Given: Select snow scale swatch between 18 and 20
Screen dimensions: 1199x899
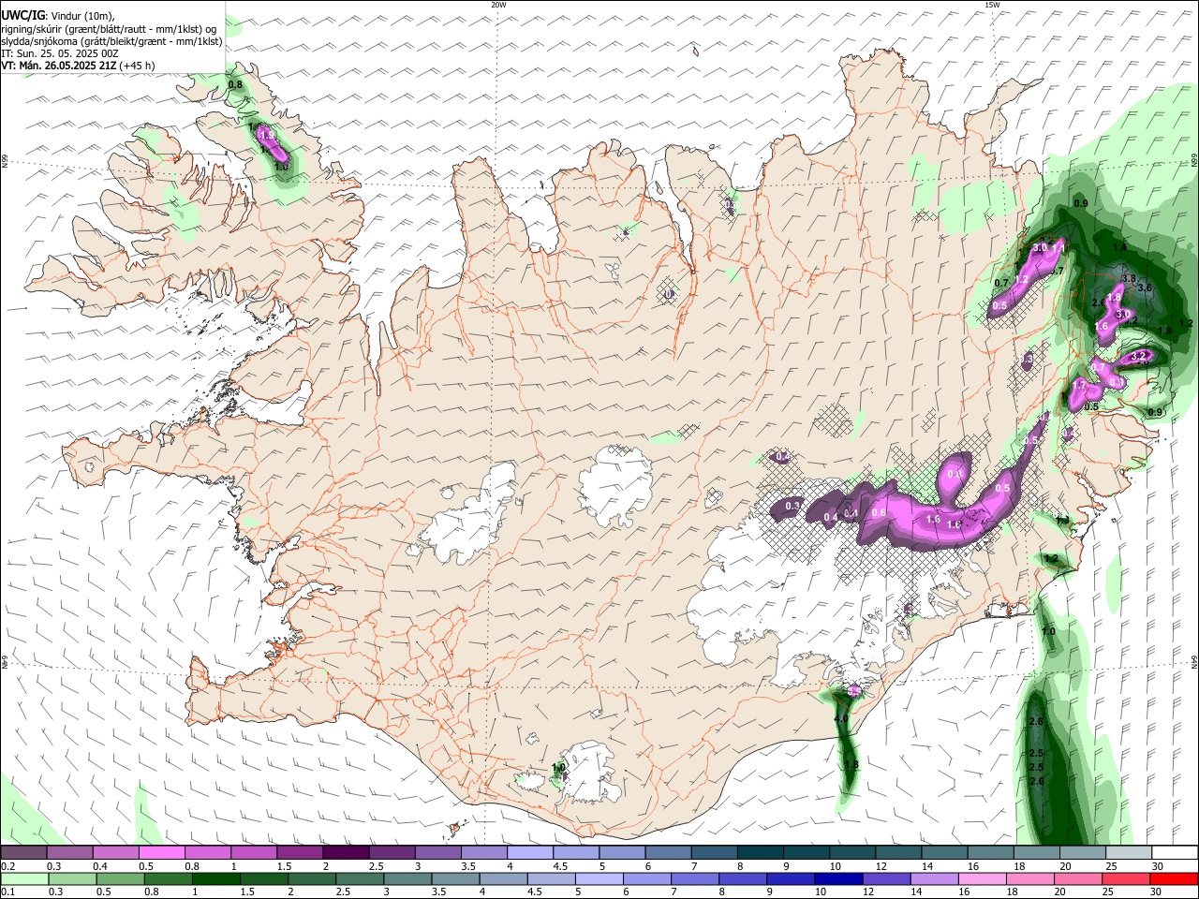Looking at the screenshot, I should (x=1036, y=852).
